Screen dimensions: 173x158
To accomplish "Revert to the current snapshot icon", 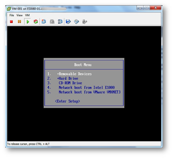I will pyautogui.click(x=52, y=22).
